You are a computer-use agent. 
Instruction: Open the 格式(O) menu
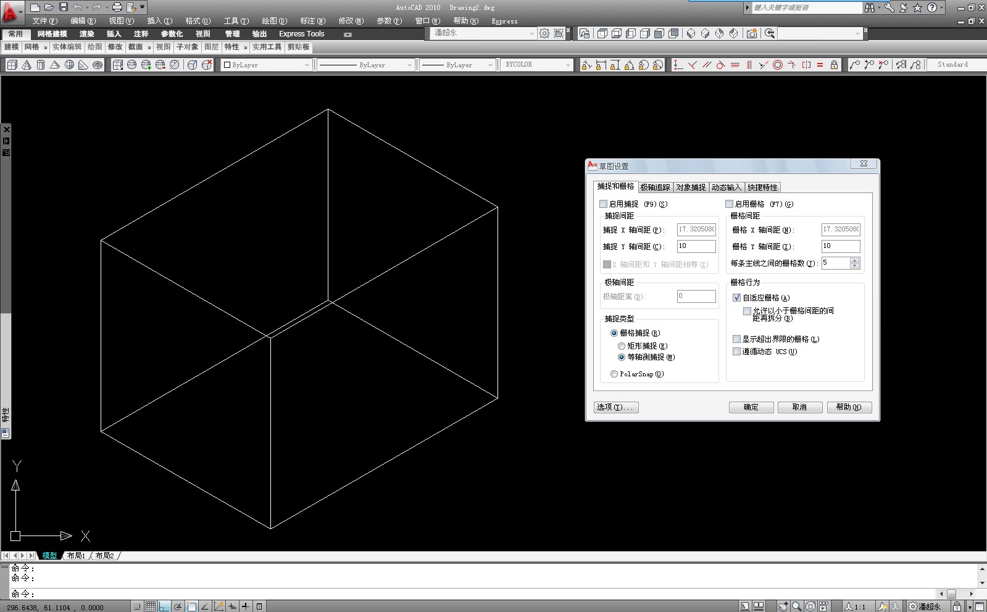point(198,21)
